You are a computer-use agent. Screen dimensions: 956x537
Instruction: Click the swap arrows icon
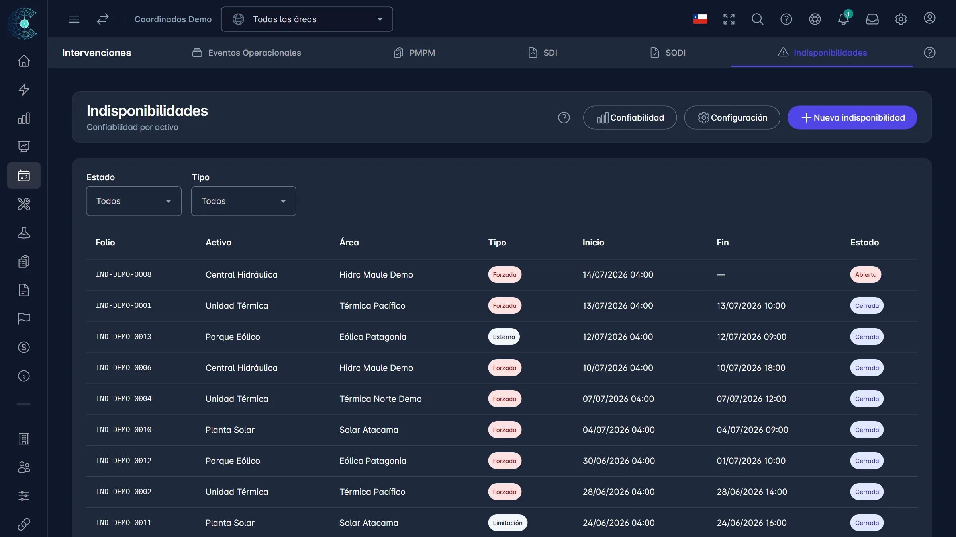pos(103,19)
